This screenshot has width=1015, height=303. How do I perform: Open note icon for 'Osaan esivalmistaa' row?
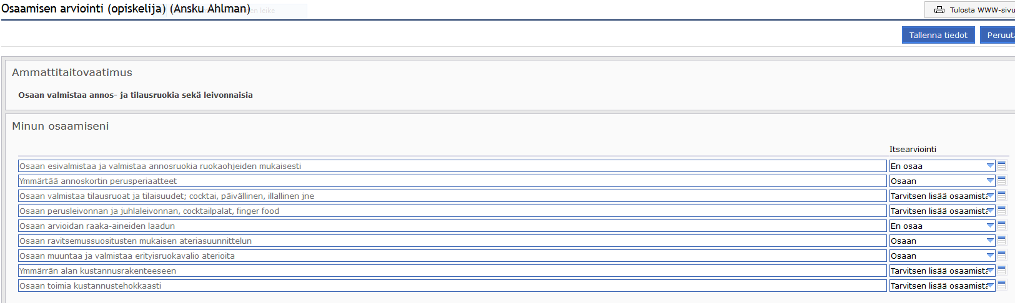(1002, 165)
